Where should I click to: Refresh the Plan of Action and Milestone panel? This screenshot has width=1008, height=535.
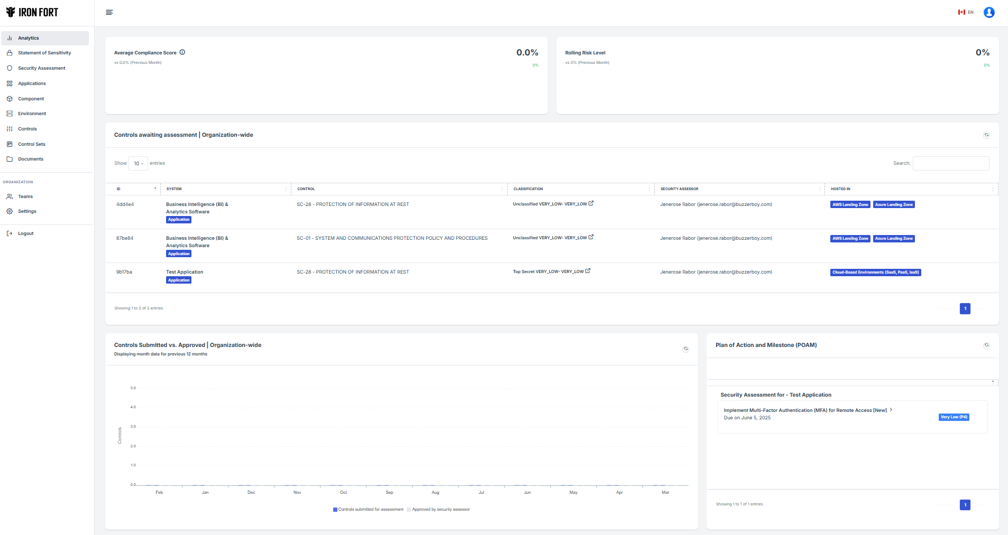986,345
